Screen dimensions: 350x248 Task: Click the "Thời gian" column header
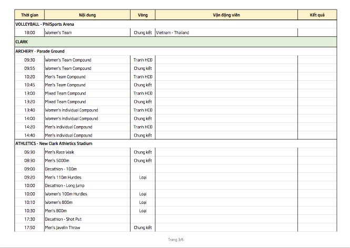pyautogui.click(x=29, y=15)
